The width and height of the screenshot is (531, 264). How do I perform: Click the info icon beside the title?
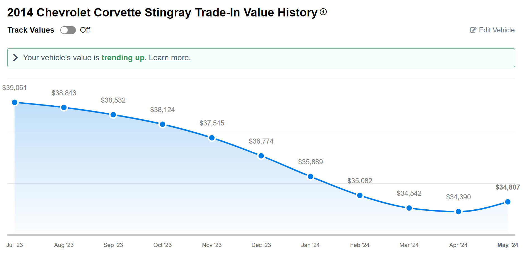[x=323, y=11]
